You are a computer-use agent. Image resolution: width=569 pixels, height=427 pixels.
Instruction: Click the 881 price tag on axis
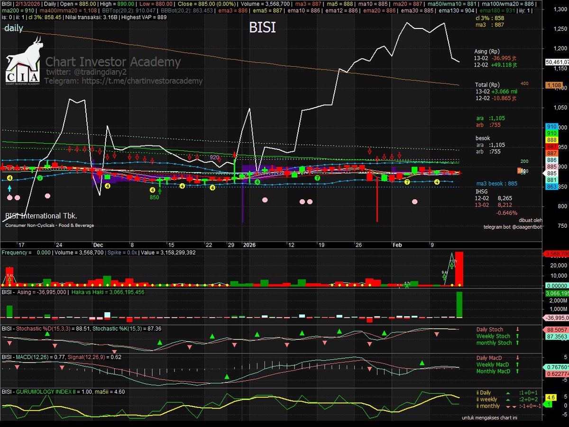[x=553, y=181]
